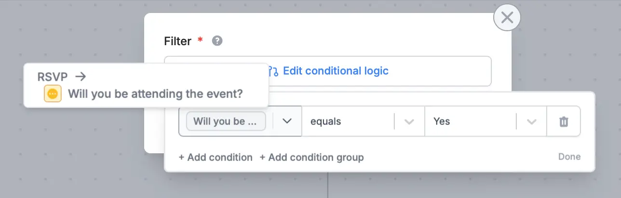Click the RSVP heading in the tooltip
621x198 pixels.
point(53,76)
